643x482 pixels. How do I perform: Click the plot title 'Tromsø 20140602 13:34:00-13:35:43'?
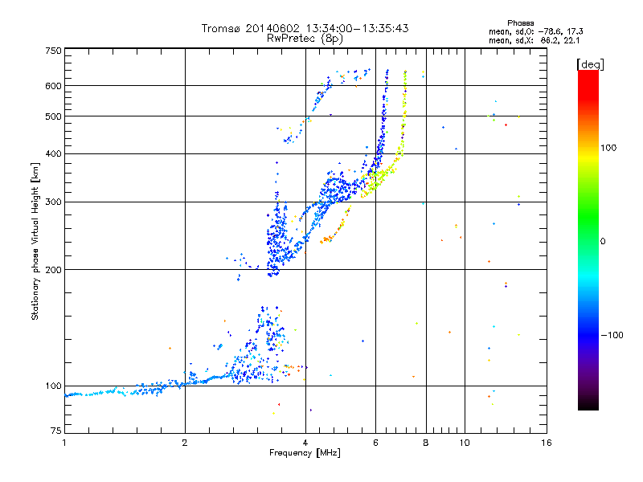tap(305, 28)
